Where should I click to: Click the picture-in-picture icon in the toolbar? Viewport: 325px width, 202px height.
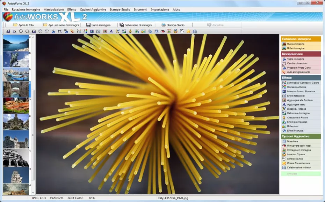(169, 31)
